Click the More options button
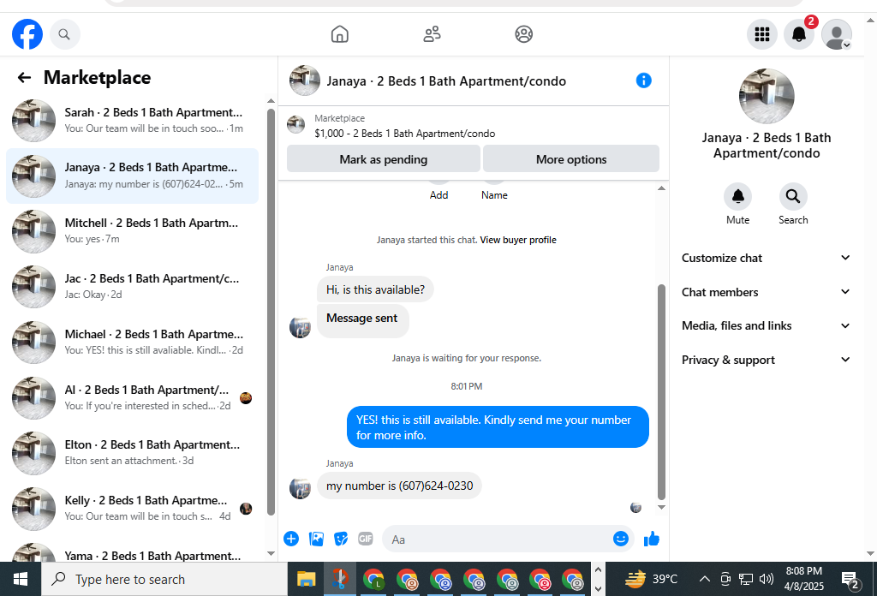 [x=571, y=159]
